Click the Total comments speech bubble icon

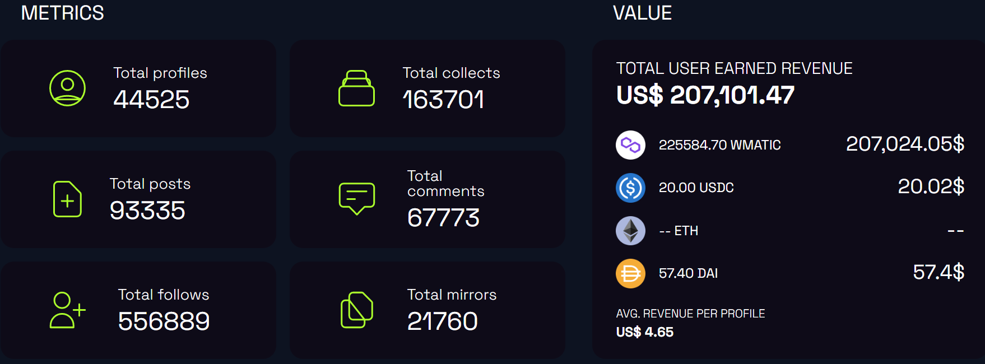(x=356, y=198)
